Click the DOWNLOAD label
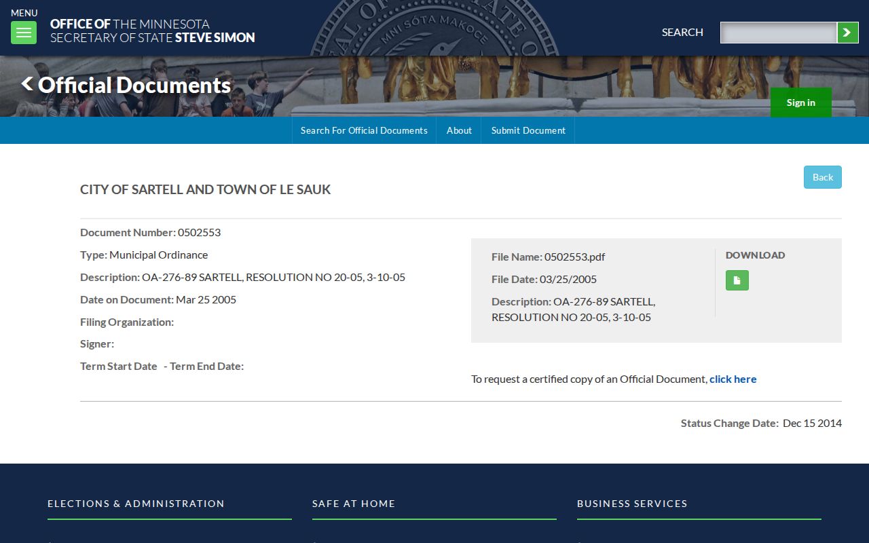869x543 pixels. 755,255
